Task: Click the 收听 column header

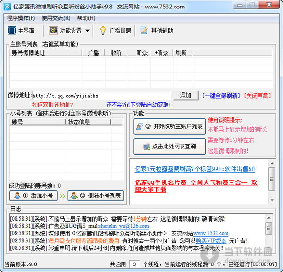Action: coord(116,53)
